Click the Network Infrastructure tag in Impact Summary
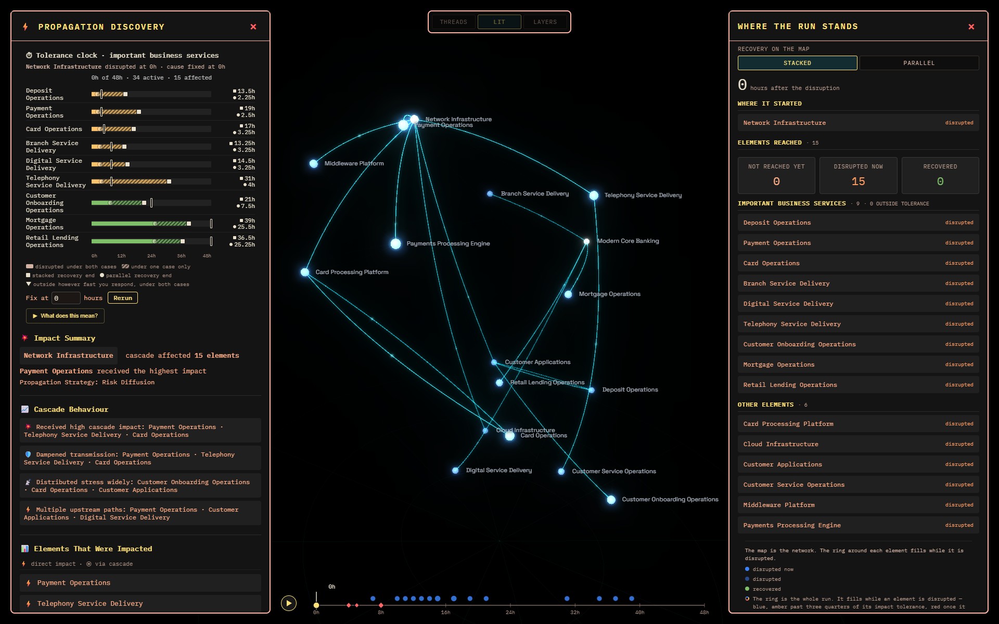The height and width of the screenshot is (624, 999). tap(69, 356)
